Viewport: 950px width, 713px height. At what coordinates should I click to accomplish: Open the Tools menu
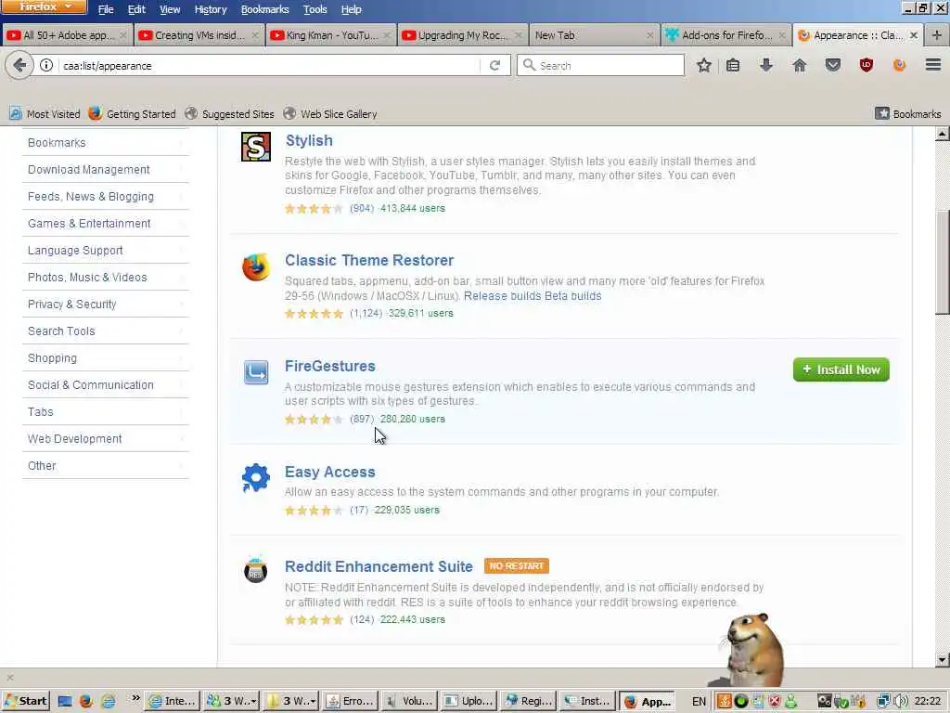tap(315, 9)
